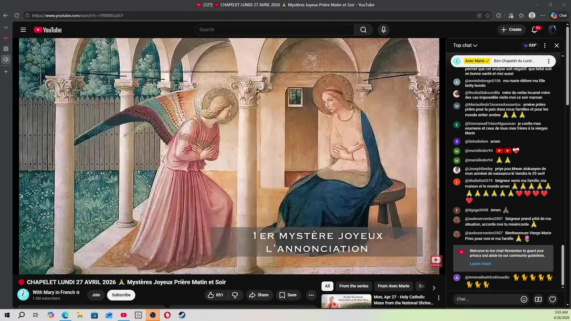This screenshot has height=321, width=571.
Task: Go back with browser back arrow
Action: tap(6, 15)
